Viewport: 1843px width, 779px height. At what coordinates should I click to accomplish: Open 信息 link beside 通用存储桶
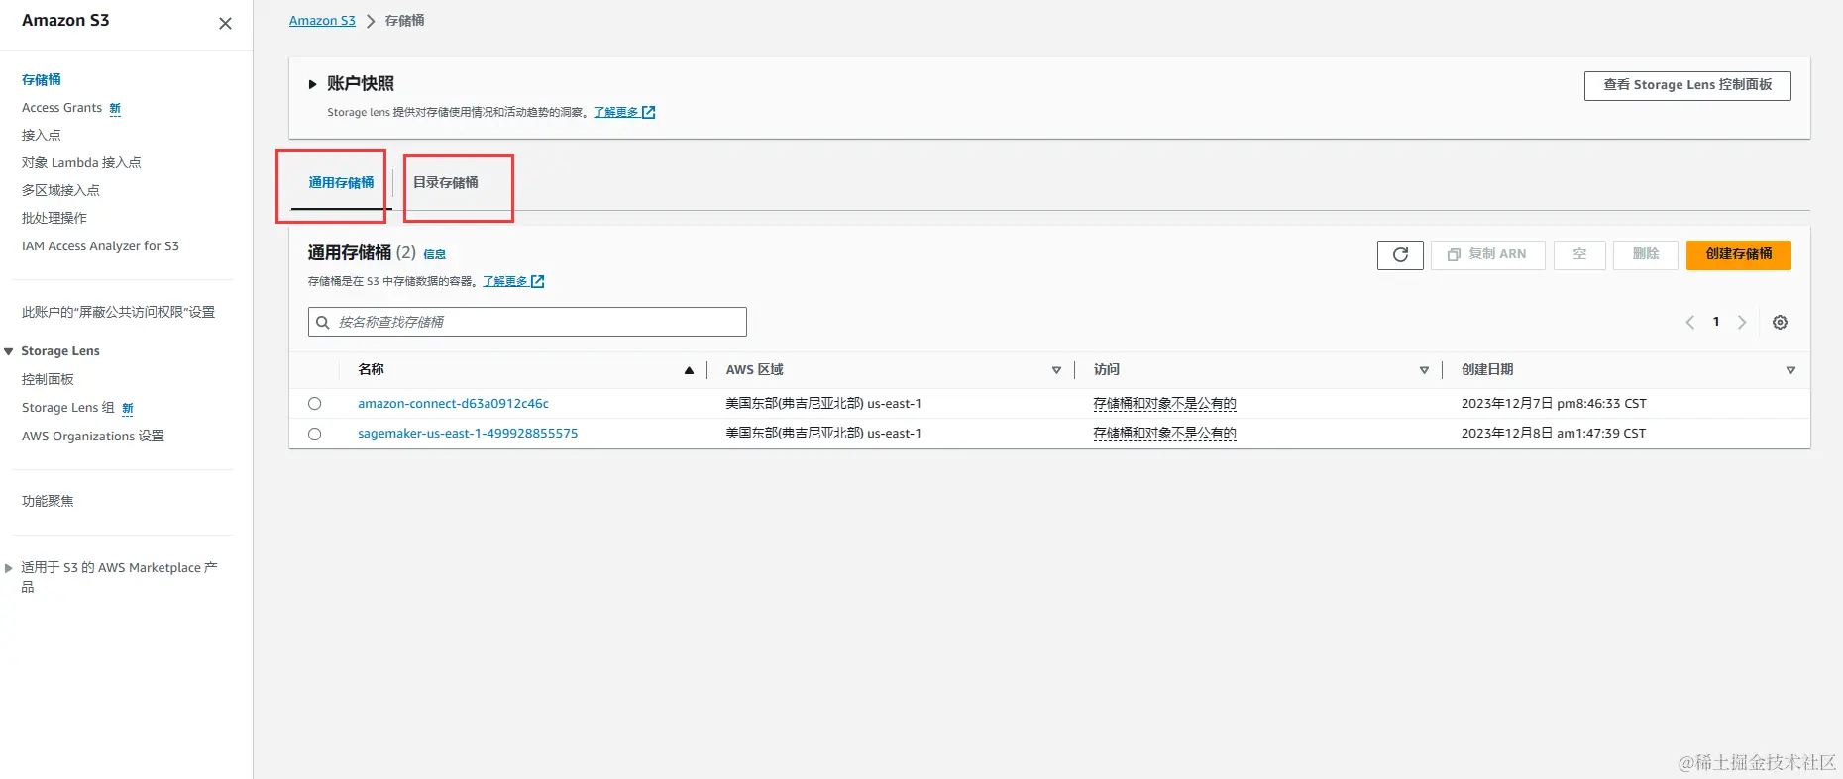[435, 254]
